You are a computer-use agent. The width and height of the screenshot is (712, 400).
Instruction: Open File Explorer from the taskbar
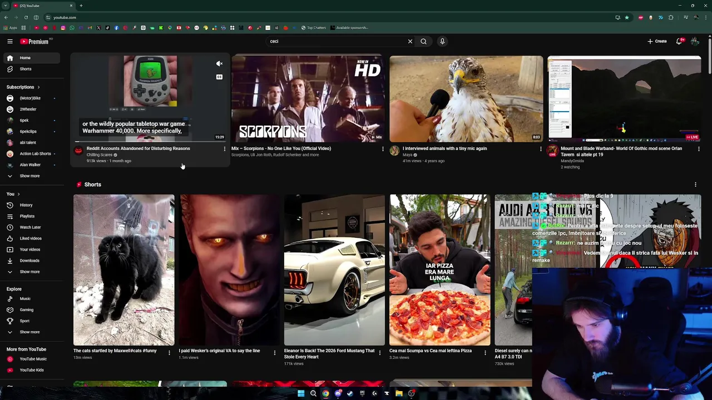point(399,393)
